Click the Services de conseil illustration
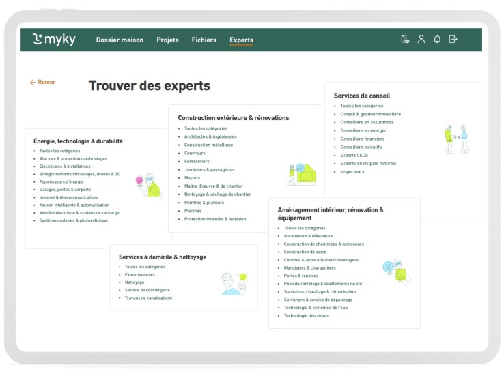504x378 pixels. click(456, 139)
